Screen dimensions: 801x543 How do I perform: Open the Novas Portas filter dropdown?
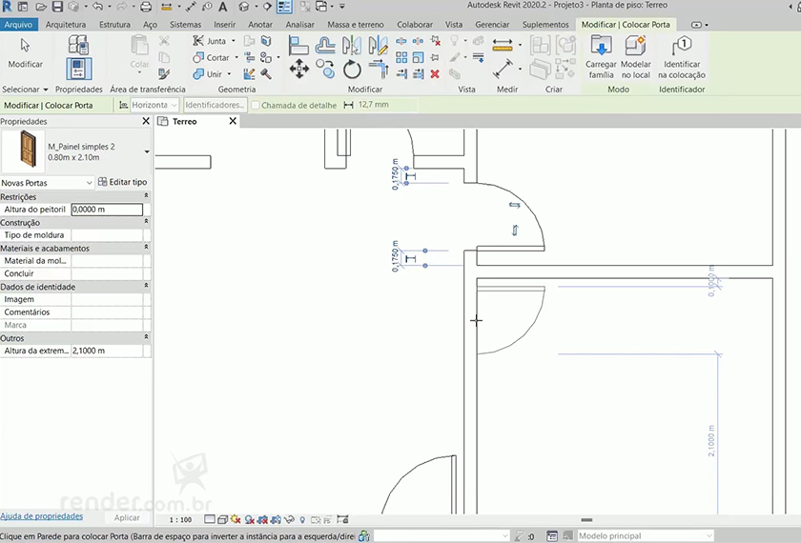[89, 182]
